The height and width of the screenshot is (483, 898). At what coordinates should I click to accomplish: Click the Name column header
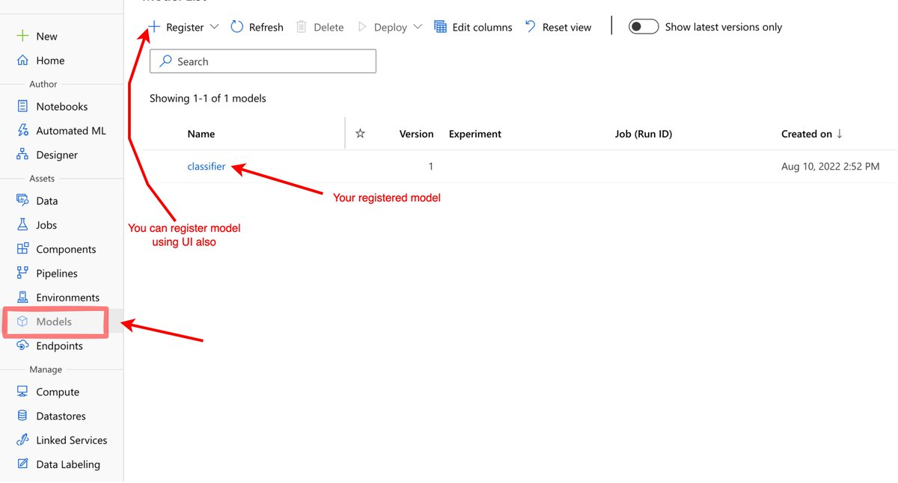coord(201,134)
